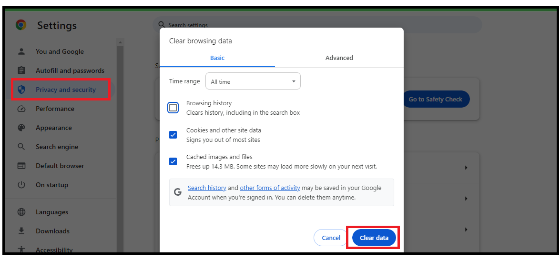This screenshot has width=560, height=260.
Task: Enable the Browsing history checkbox
Action: click(x=173, y=108)
